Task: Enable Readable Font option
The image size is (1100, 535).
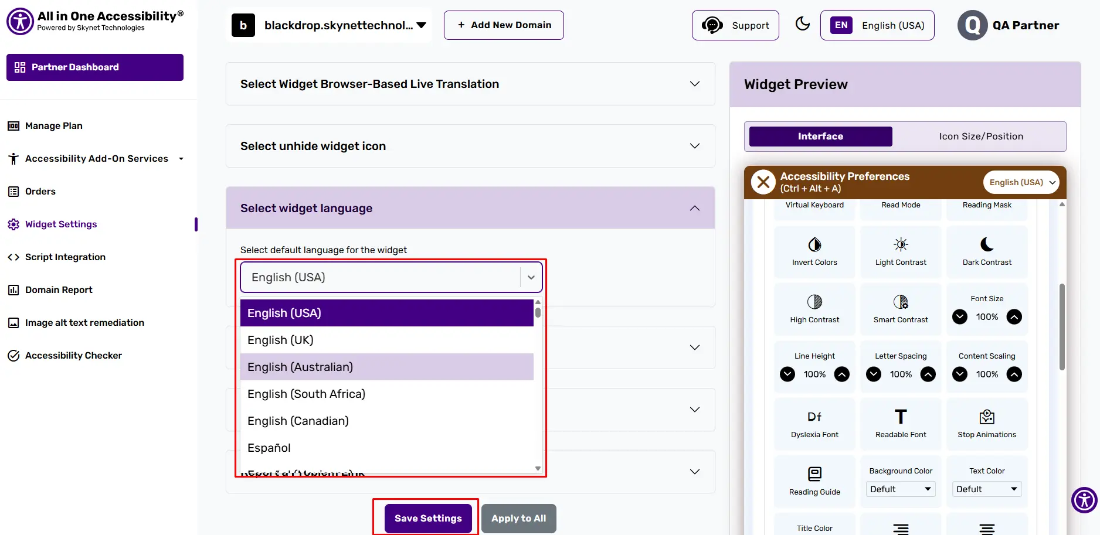Action: click(901, 424)
